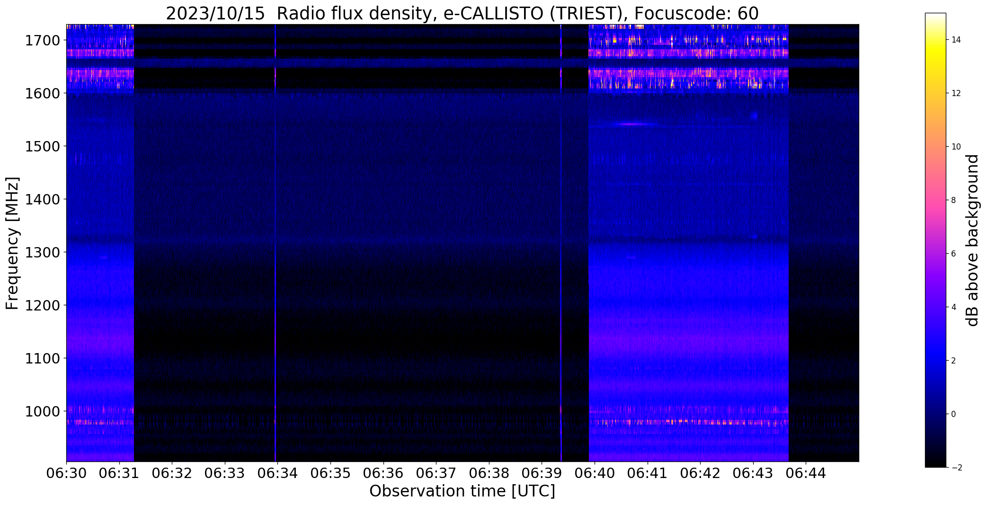Click the colorbar tick value 8
This screenshot has width=987, height=505.
coord(954,200)
